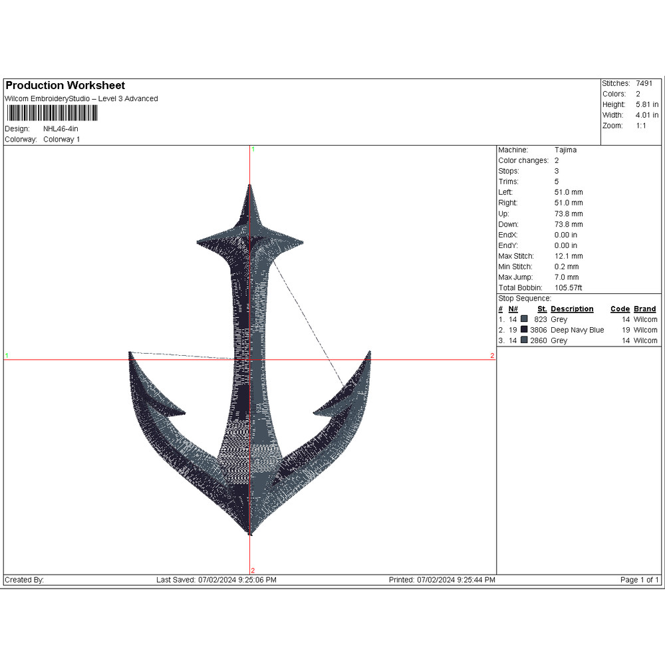Click the Brand column header
Screen dimensions: 665x665
(644, 309)
